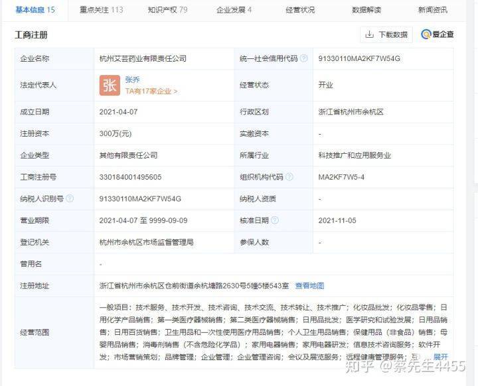The image size is (478, 386).
Task: Click the 查看地图 link
Action: (x=309, y=285)
